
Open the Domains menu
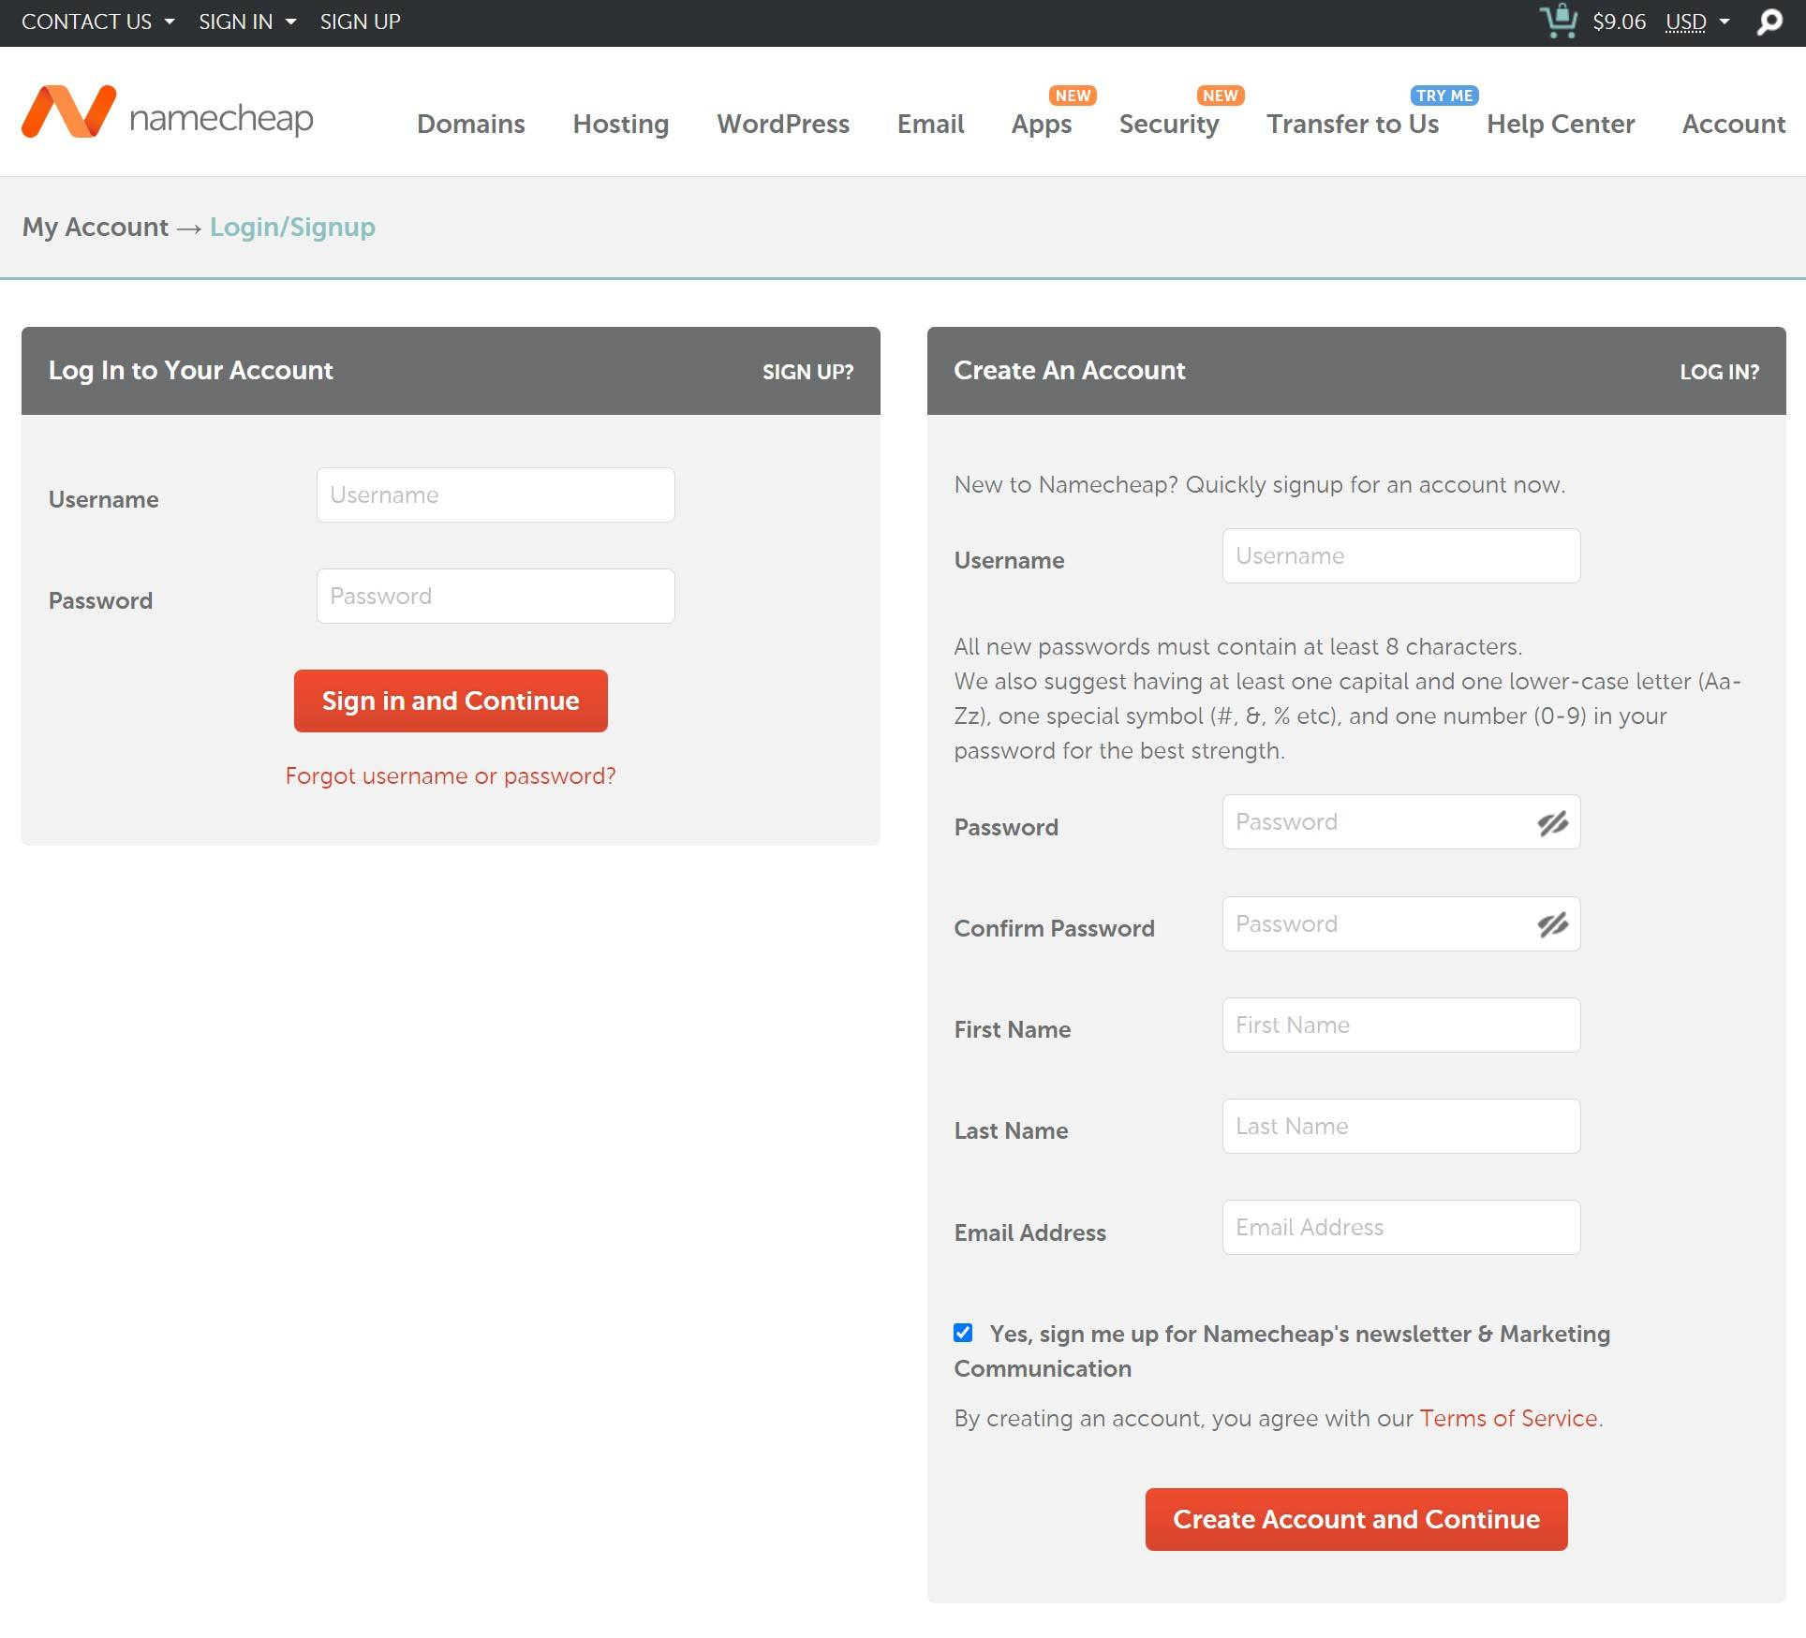pyautogui.click(x=471, y=124)
